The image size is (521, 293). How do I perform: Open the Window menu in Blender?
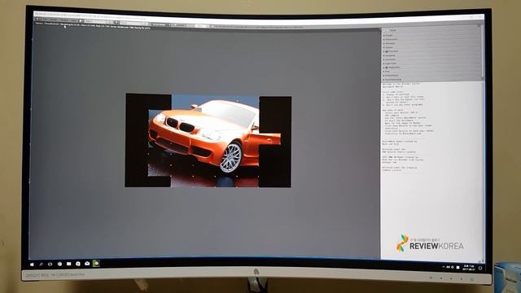tap(64, 20)
